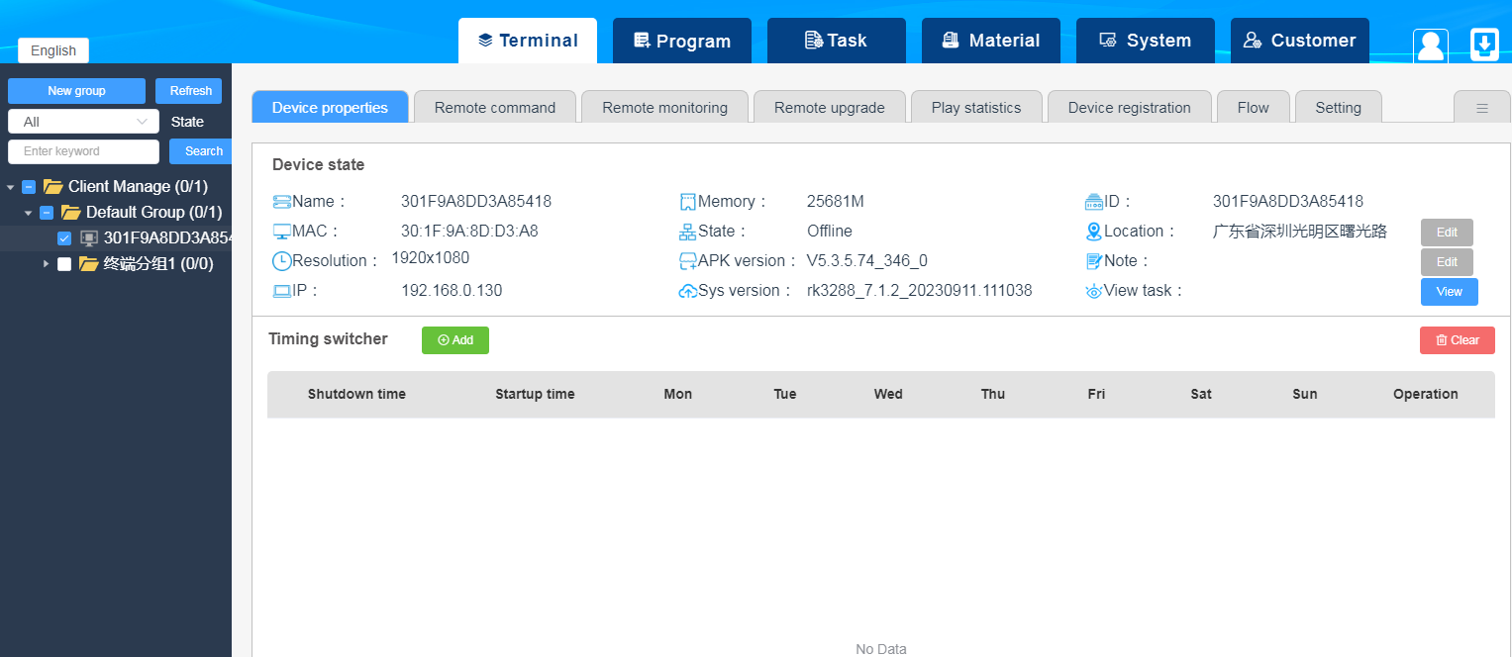Open the hamburger menu tab icon

click(x=1481, y=108)
